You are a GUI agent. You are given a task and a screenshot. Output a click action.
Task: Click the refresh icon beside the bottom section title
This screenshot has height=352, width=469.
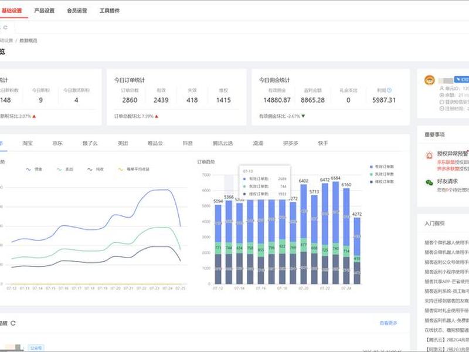13,323
